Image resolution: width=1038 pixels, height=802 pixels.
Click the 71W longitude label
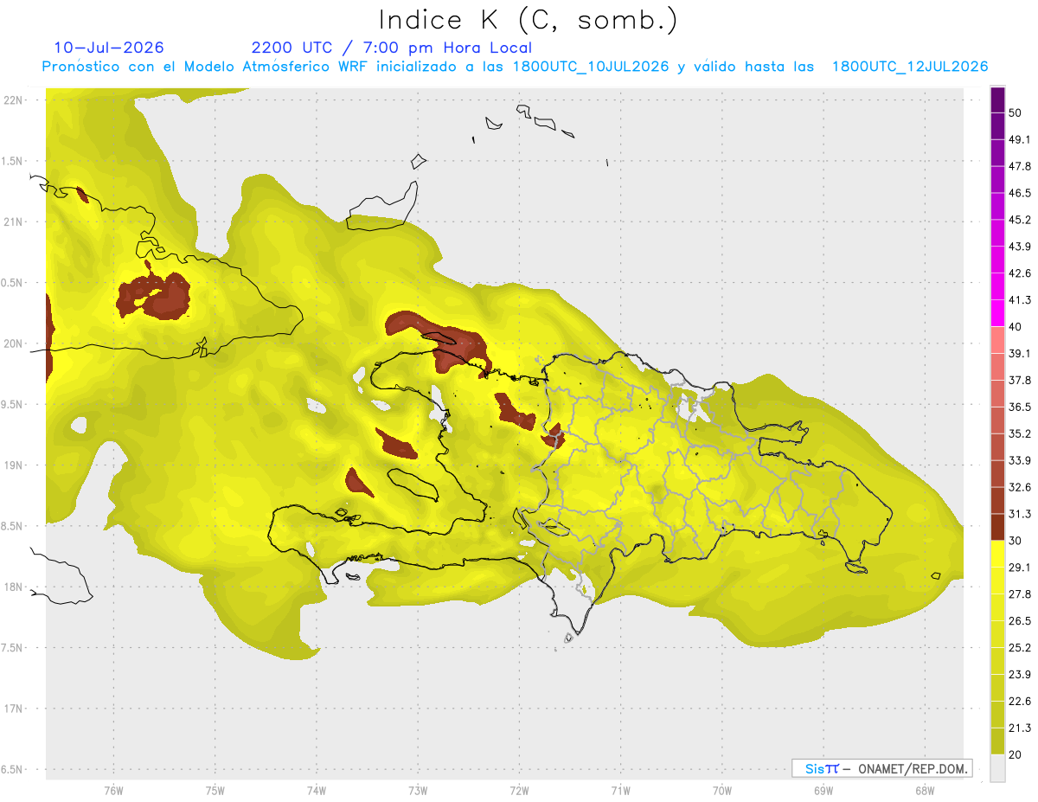point(620,790)
